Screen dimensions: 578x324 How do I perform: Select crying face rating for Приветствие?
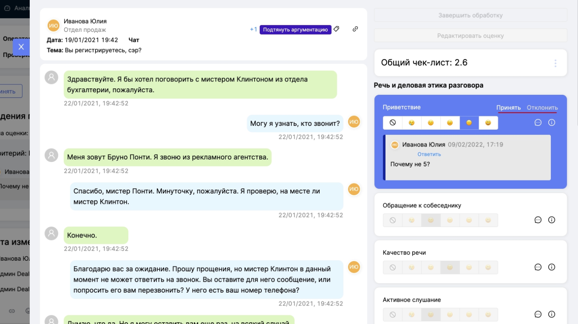point(412,123)
